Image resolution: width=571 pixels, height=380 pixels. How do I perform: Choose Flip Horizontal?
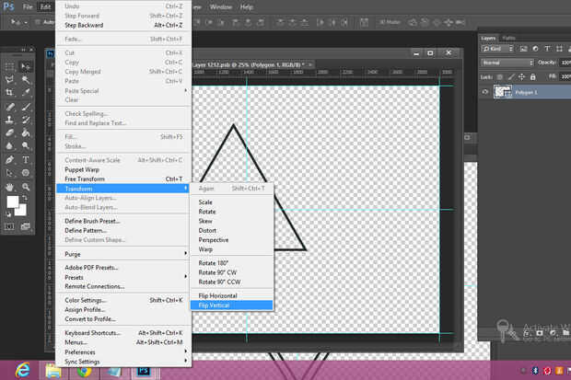(x=231, y=295)
